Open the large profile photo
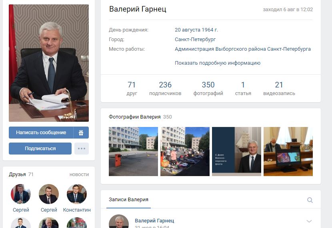332x228 pixels. pos(49,63)
